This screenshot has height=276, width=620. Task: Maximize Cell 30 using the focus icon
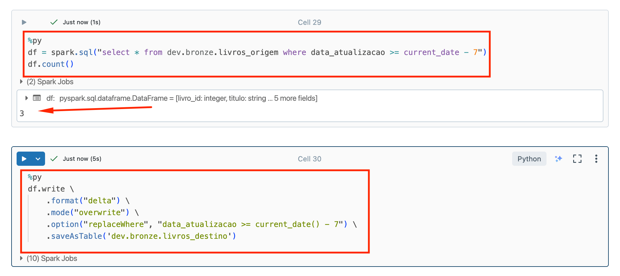tap(577, 159)
